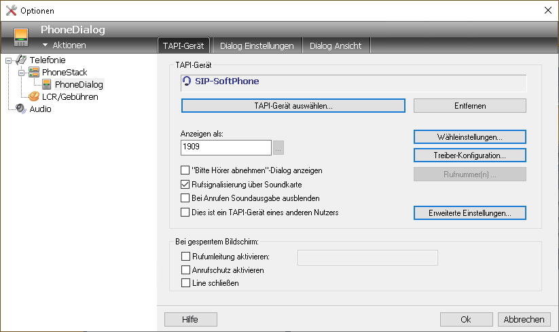The width and height of the screenshot is (559, 332).
Task: Tick the Line schließen checkbox
Action: 185,283
